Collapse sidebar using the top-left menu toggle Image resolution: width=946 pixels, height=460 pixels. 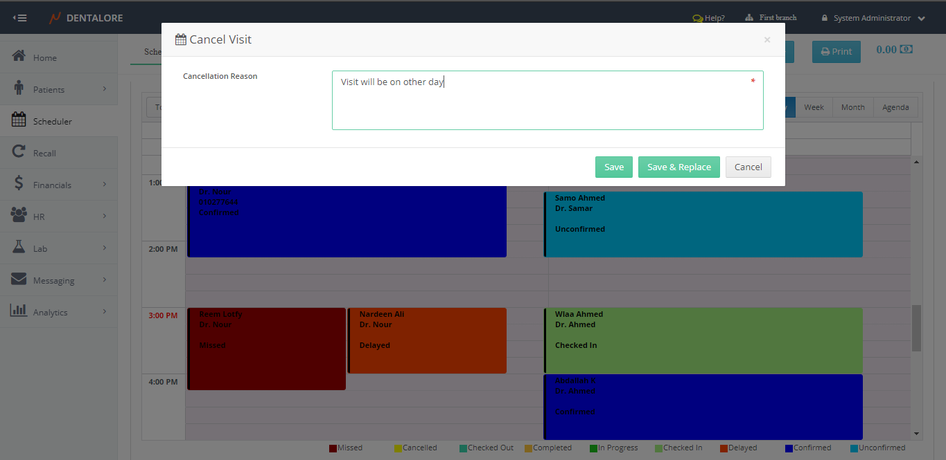[19, 18]
